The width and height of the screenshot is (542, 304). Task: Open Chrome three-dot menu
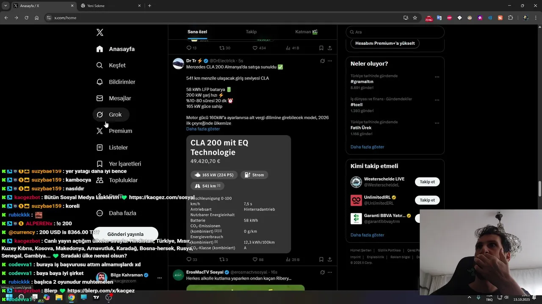[536, 18]
